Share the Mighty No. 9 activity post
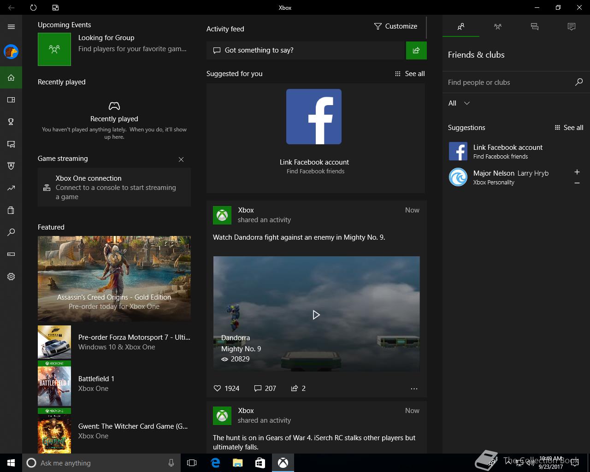Screen dimensions: 590x472 pyautogui.click(x=298, y=388)
